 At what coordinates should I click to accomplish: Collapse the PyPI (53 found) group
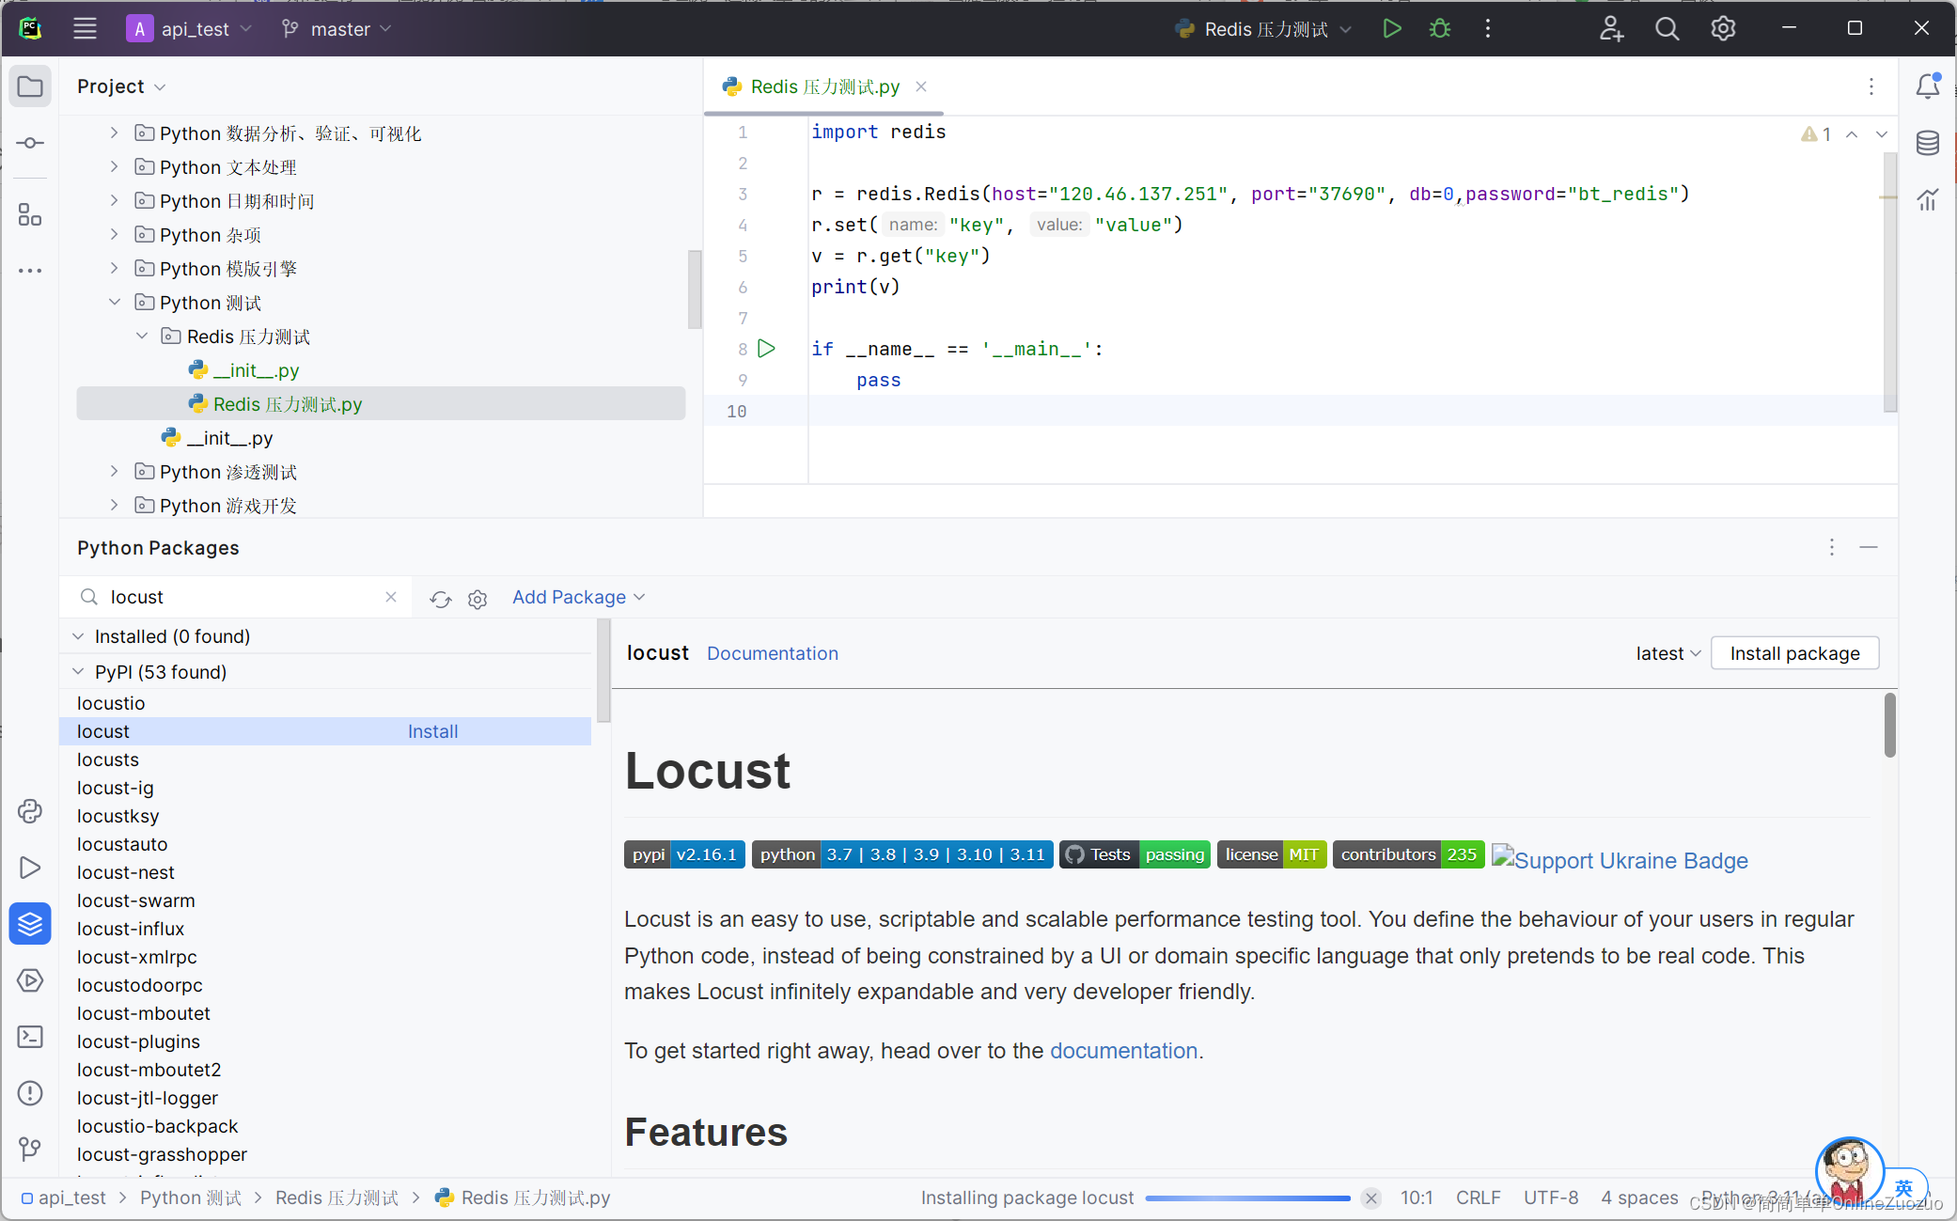point(79,672)
